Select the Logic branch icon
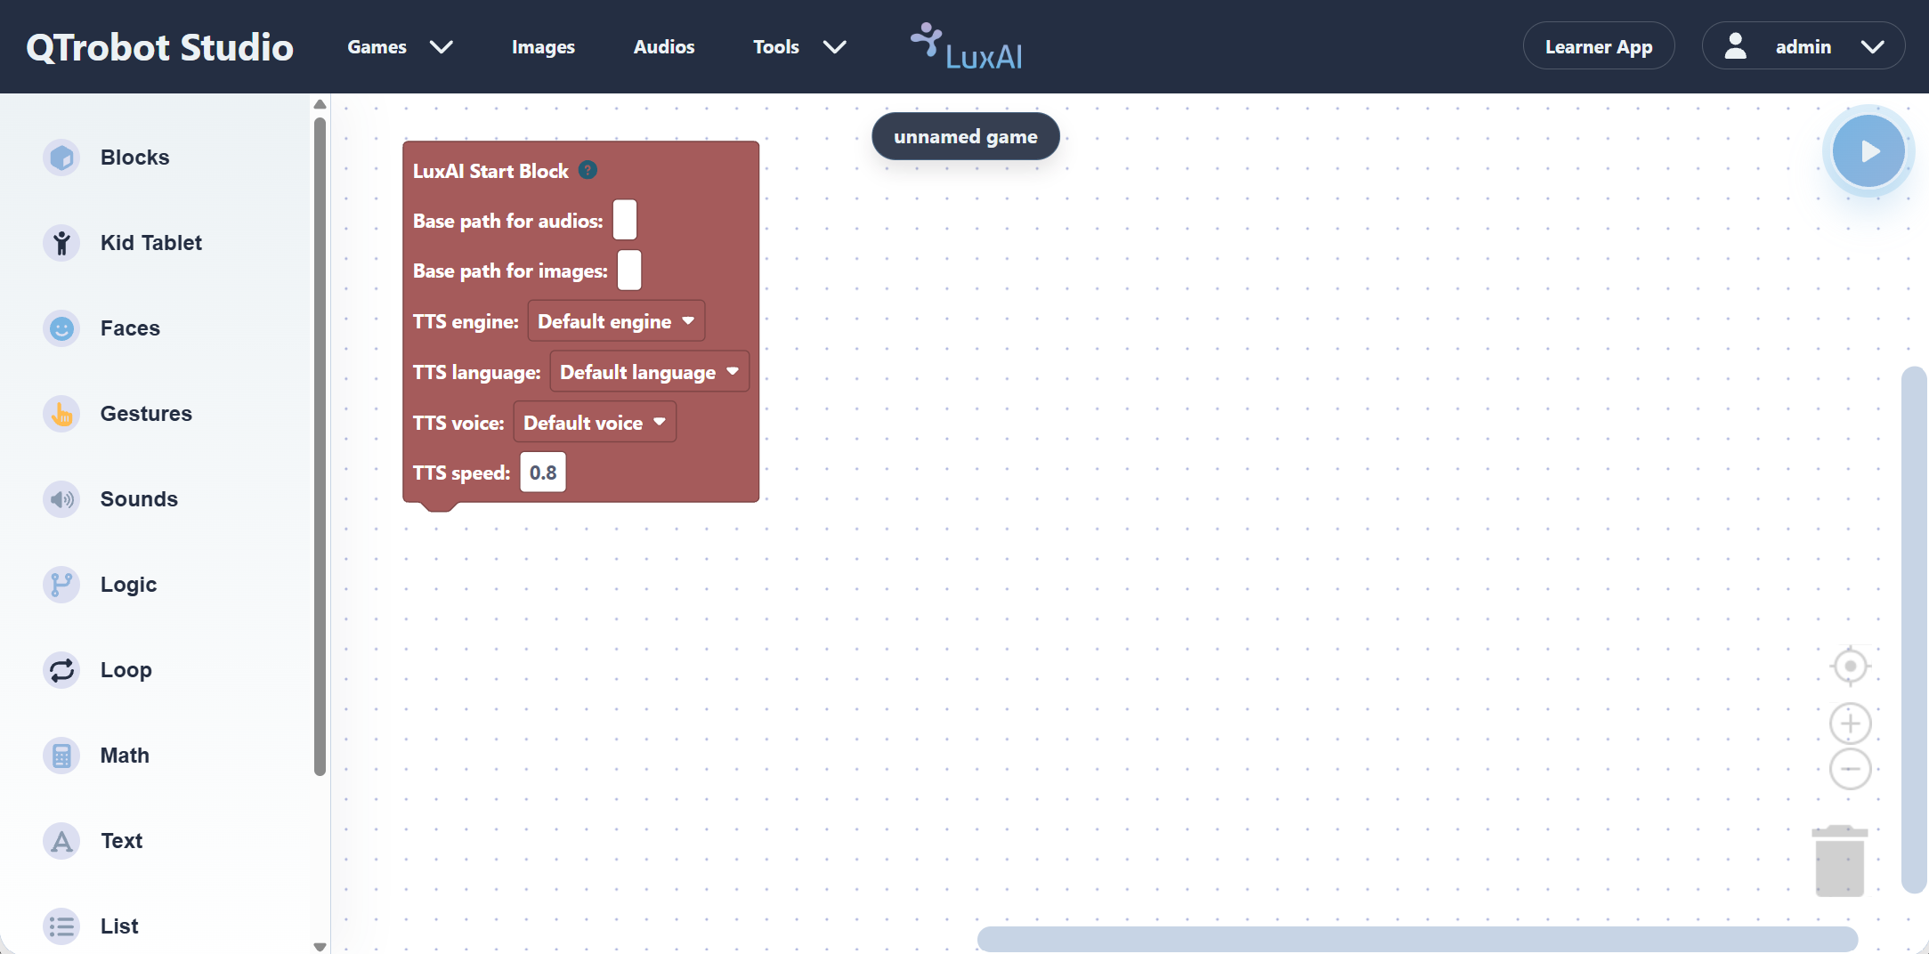 click(61, 585)
